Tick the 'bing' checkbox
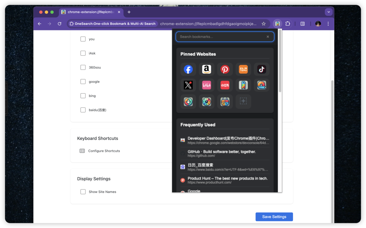The width and height of the screenshot is (366, 228). (83, 96)
